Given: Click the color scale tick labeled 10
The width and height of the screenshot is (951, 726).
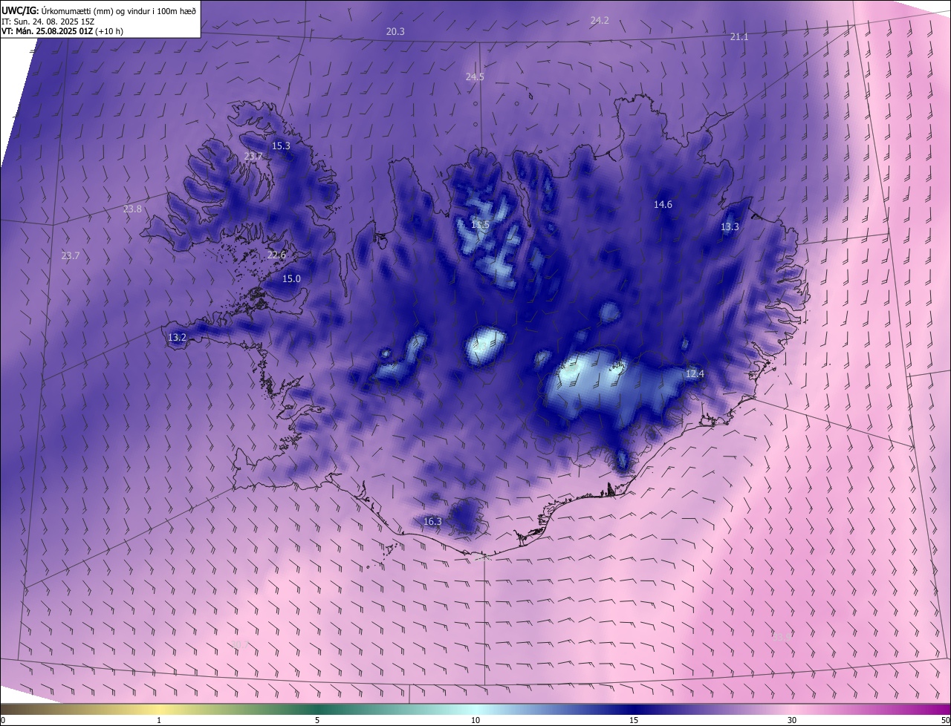Looking at the screenshot, I should click(475, 720).
